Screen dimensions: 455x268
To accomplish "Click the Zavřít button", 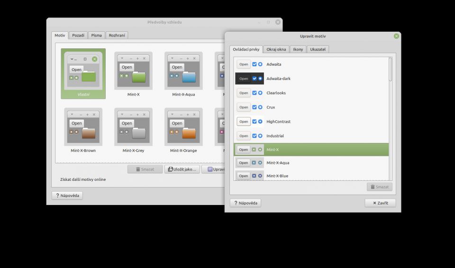I will tap(381, 203).
